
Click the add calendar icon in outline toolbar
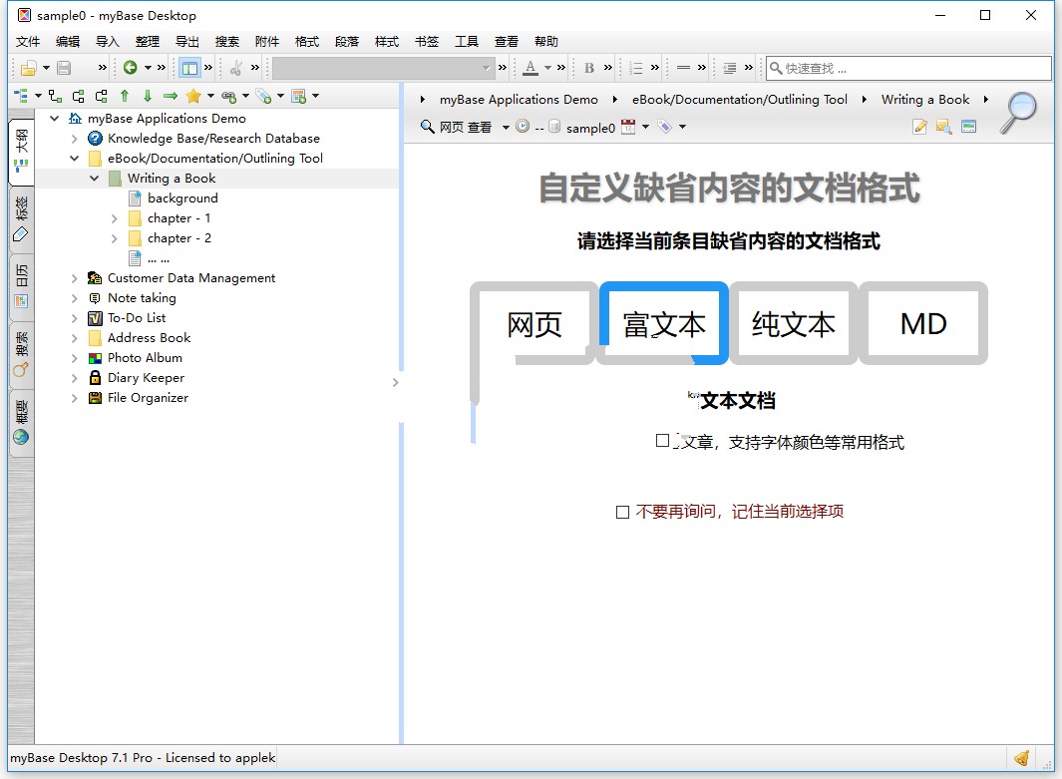(298, 96)
